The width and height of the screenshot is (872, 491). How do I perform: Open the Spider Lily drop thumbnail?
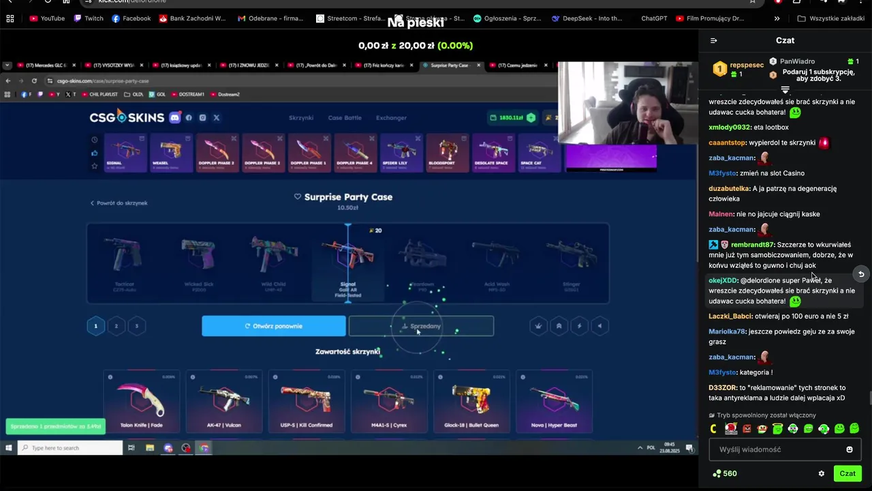[x=400, y=153]
